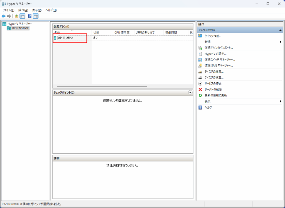This screenshot has height=208, width=285.
Task: Click the status bar machine count text
Action: coord(31,204)
